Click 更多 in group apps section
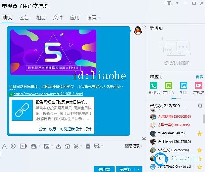 click(x=199, y=77)
